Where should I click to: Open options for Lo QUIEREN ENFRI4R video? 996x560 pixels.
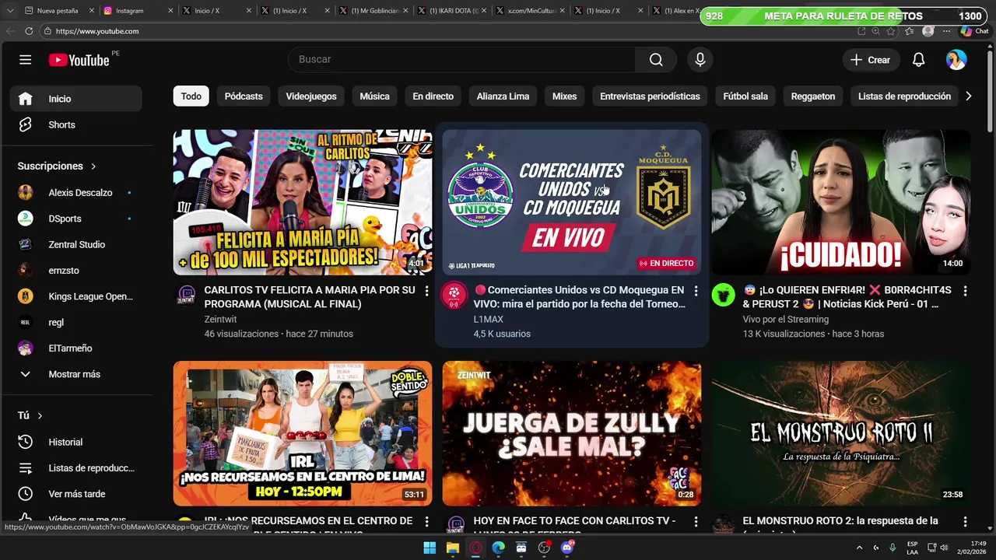[x=965, y=291]
